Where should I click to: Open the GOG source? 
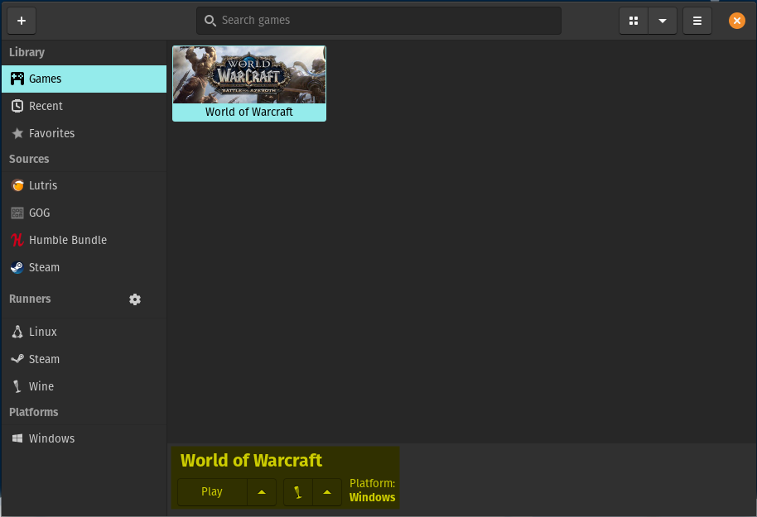coord(39,213)
